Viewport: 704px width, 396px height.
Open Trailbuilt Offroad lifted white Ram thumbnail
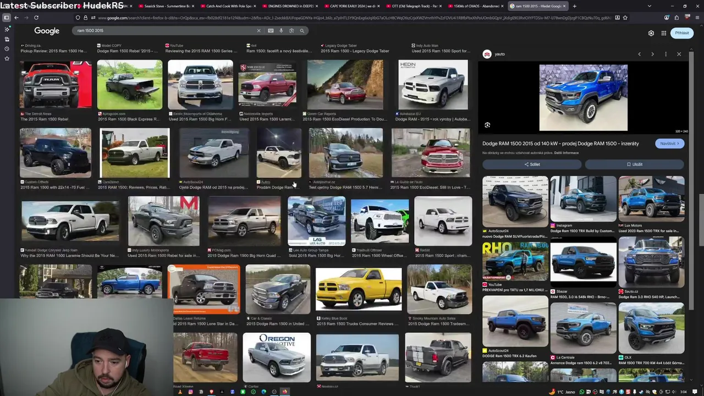(x=380, y=221)
